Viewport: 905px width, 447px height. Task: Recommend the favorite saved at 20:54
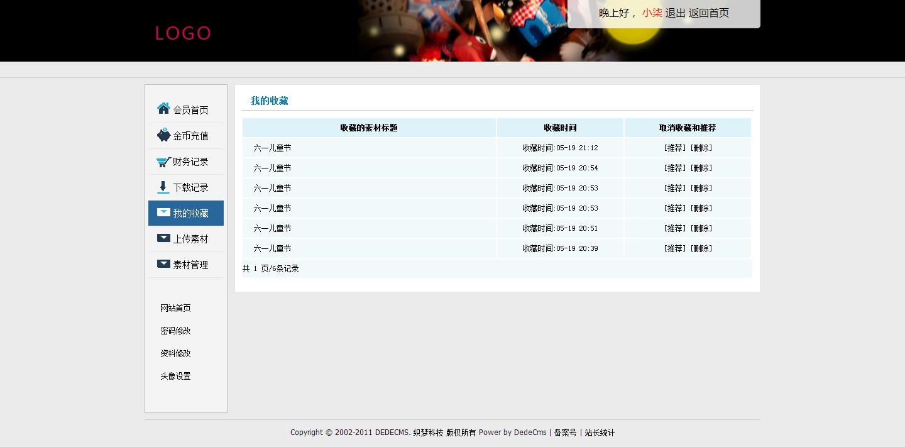675,168
